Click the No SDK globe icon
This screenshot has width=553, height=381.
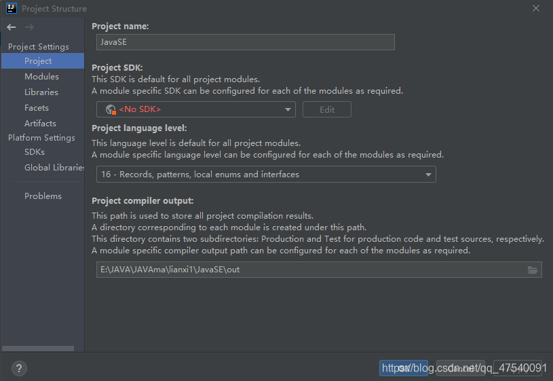(x=111, y=109)
